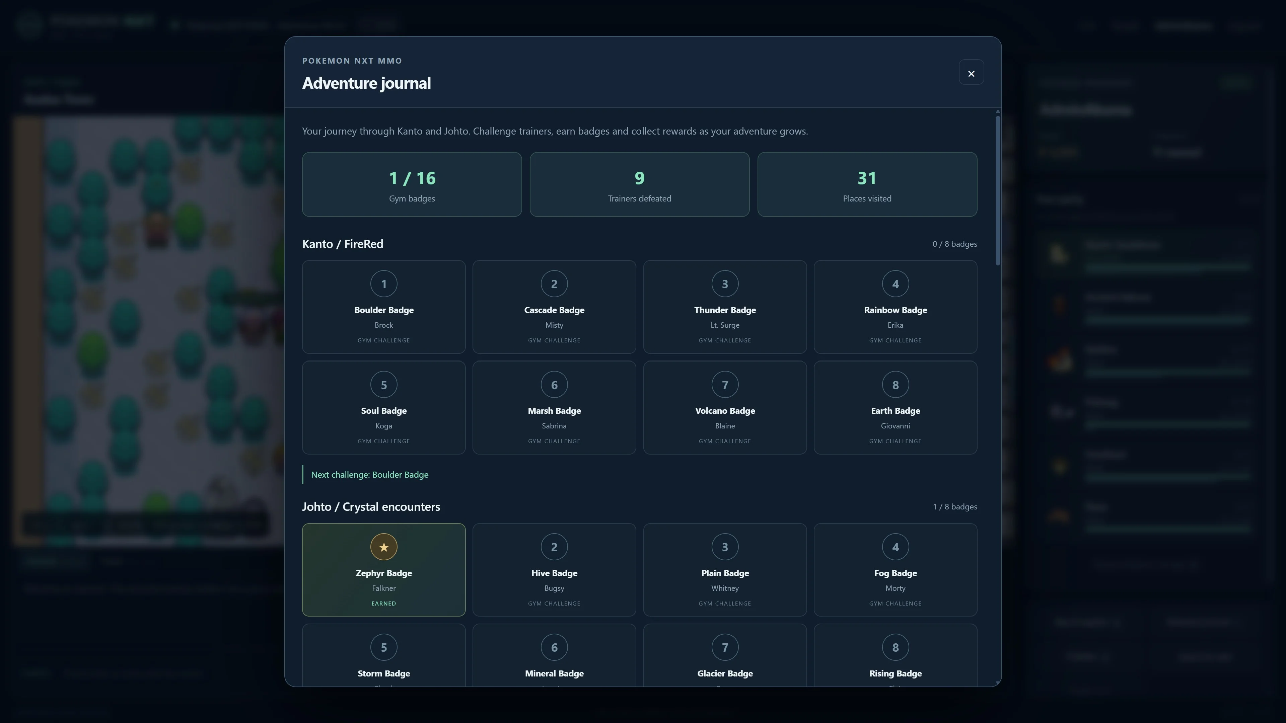Click the trainer name Blaine
The width and height of the screenshot is (1286, 723).
click(x=725, y=426)
